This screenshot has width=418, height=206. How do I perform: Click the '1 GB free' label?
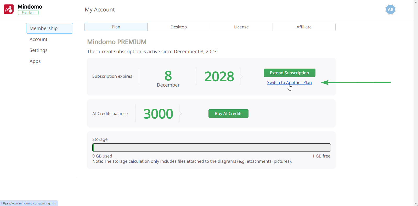321,156
